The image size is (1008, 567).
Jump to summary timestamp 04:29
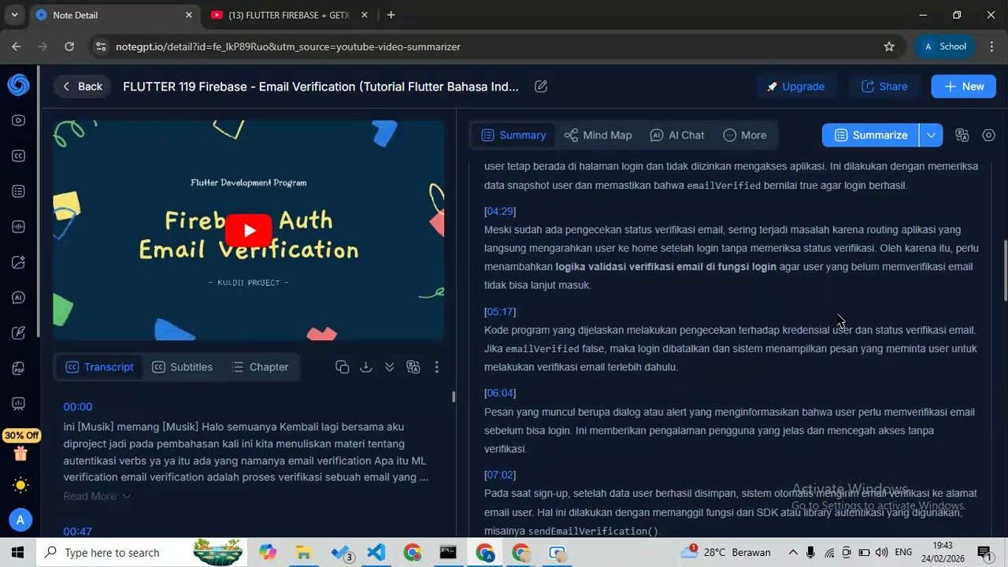[500, 211]
